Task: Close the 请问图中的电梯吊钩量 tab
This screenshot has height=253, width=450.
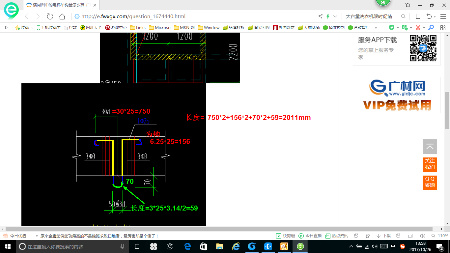Action: [96, 5]
